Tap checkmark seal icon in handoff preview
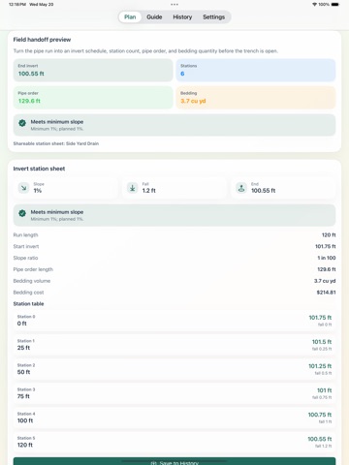 22,123
